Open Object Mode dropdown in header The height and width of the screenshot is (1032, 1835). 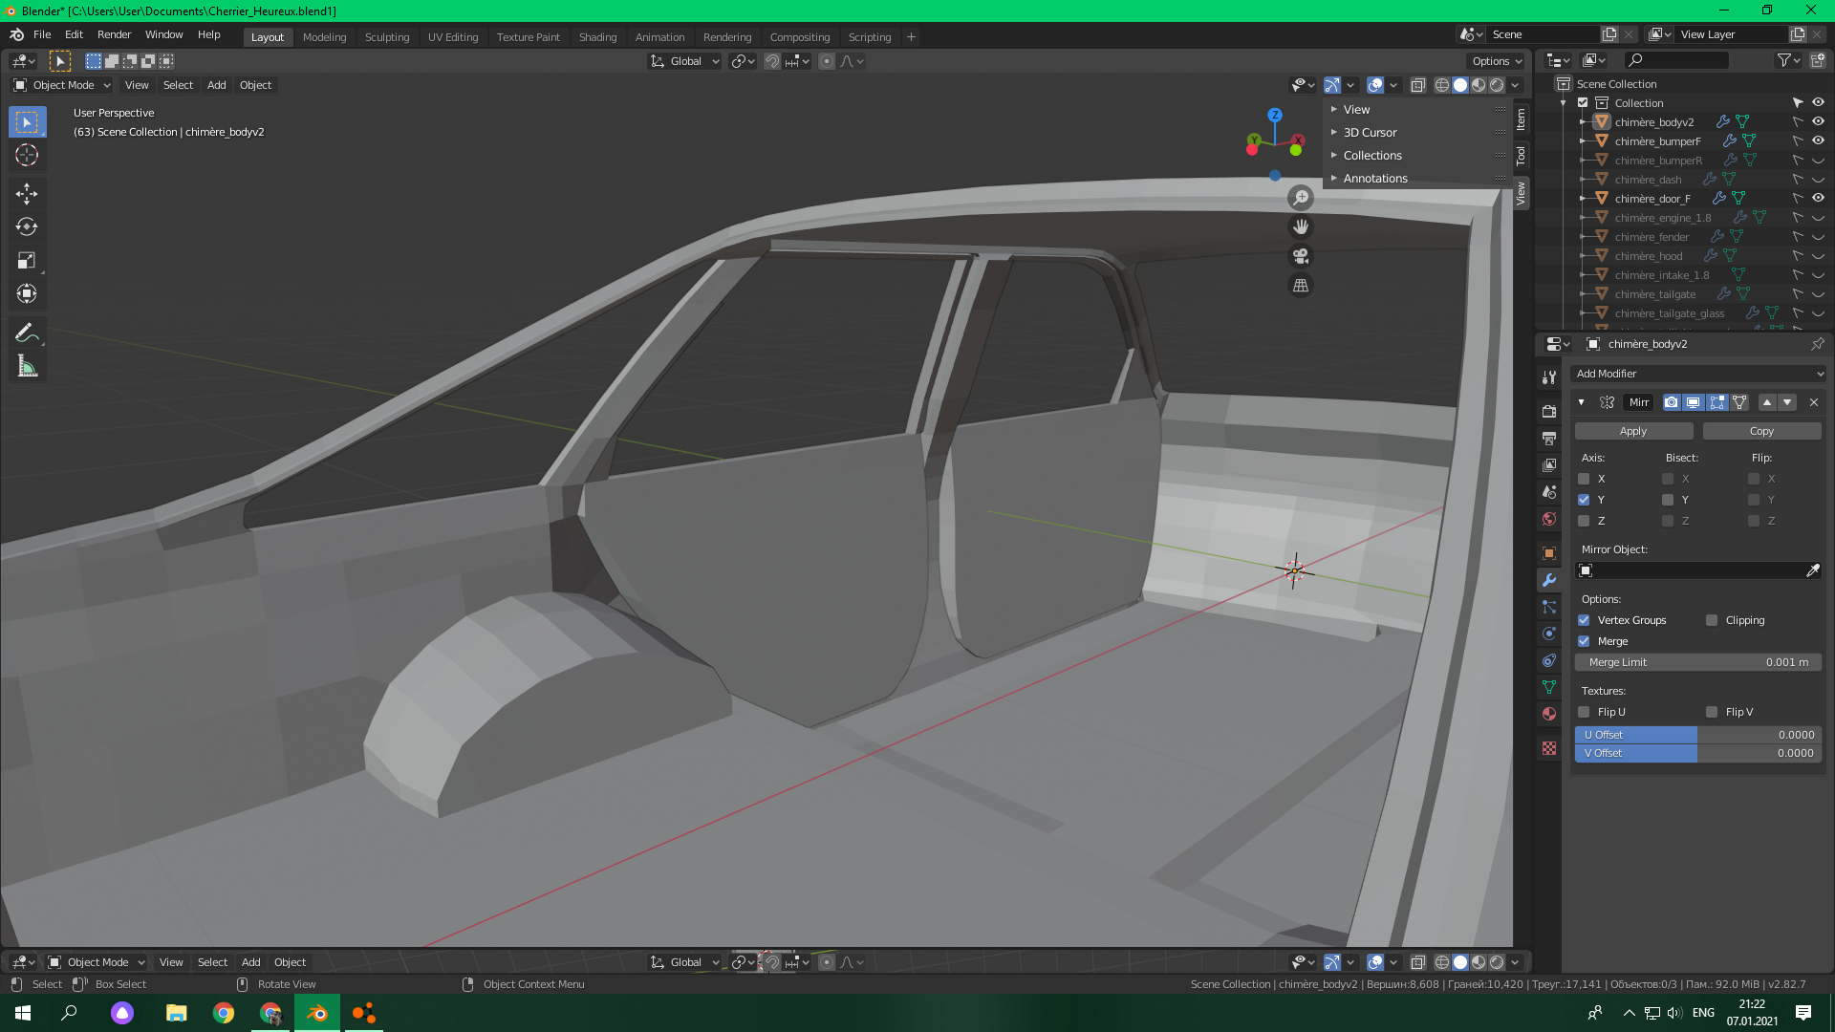coord(62,85)
